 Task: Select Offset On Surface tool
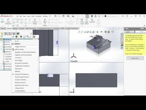tap(45, 22)
